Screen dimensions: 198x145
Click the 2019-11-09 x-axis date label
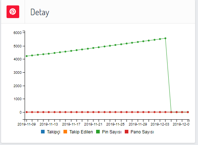tap(26, 124)
